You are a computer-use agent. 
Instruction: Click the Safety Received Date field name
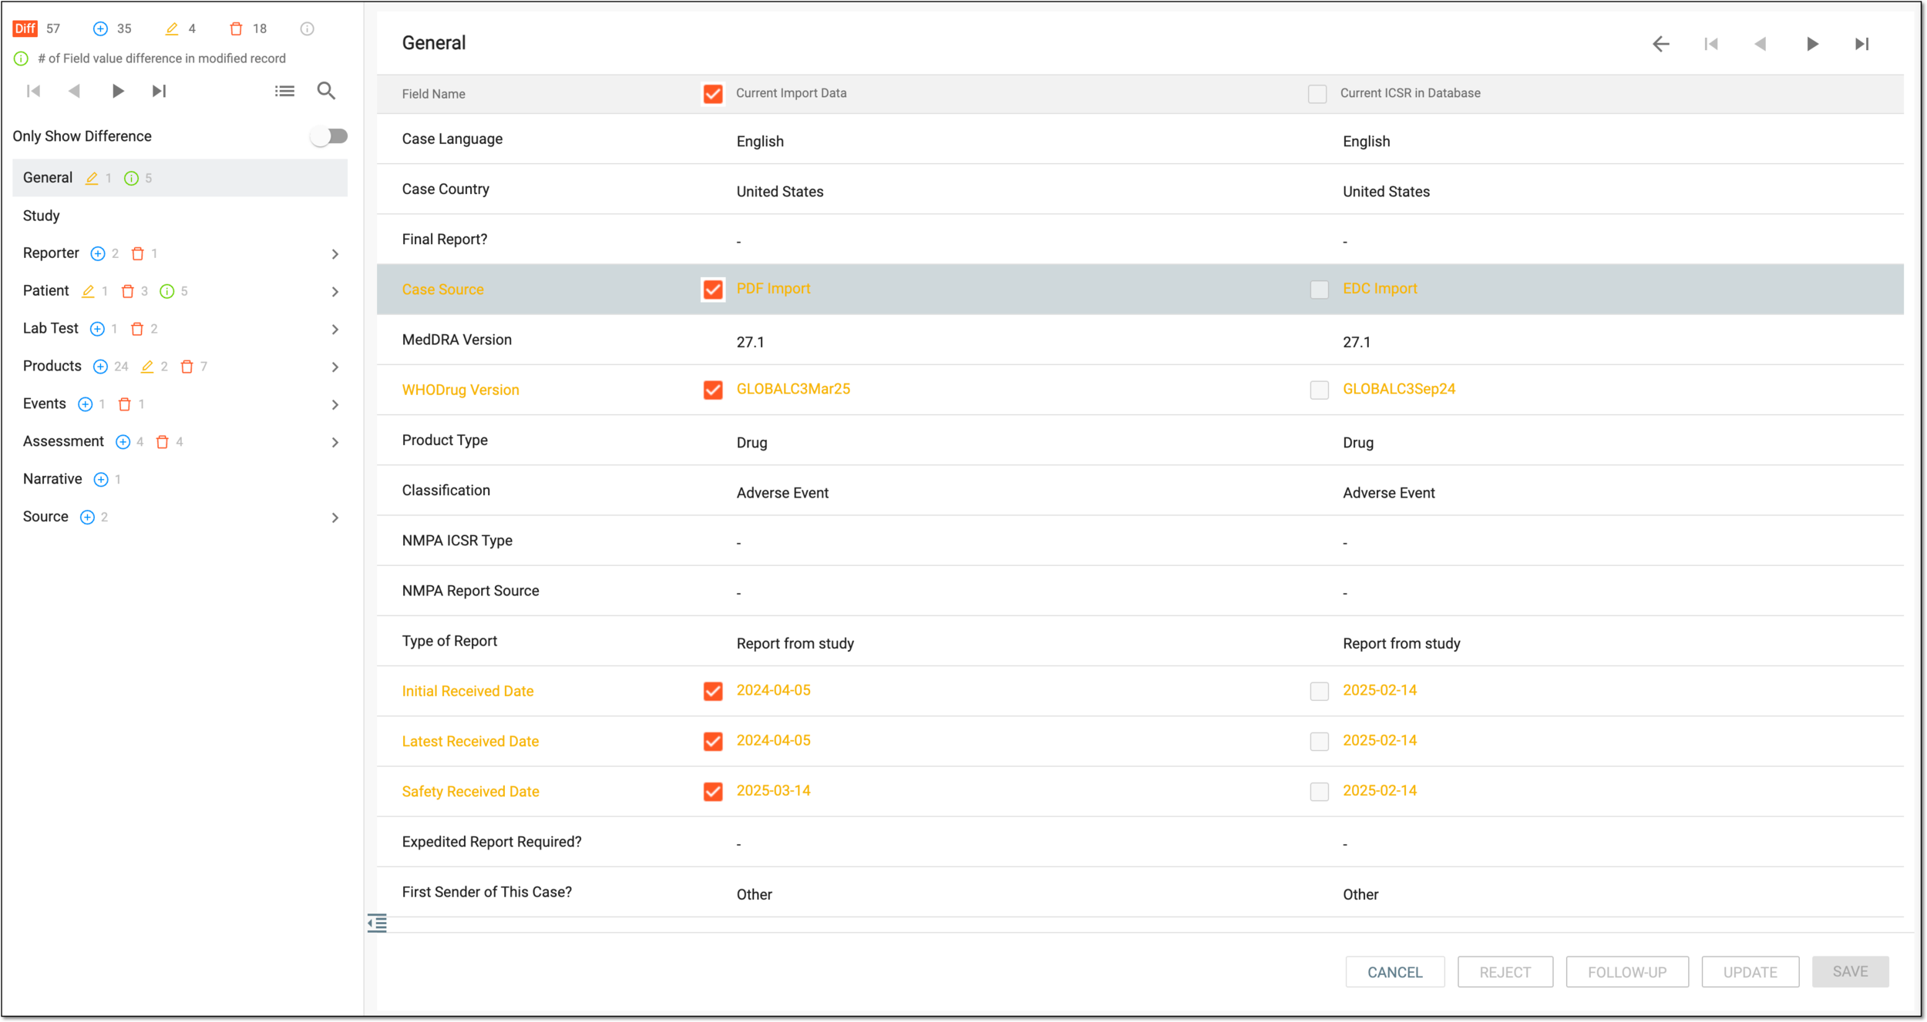[471, 792]
